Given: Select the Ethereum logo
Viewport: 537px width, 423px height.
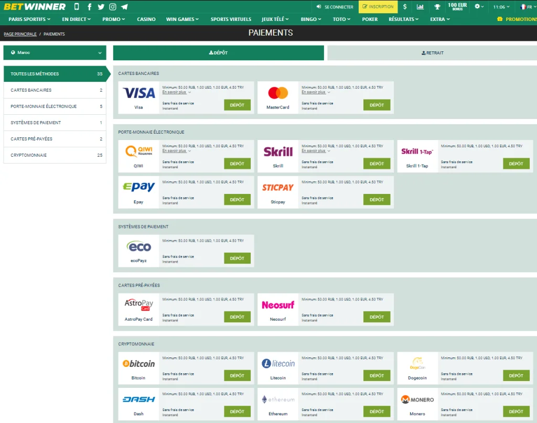Looking at the screenshot, I should 278,399.
